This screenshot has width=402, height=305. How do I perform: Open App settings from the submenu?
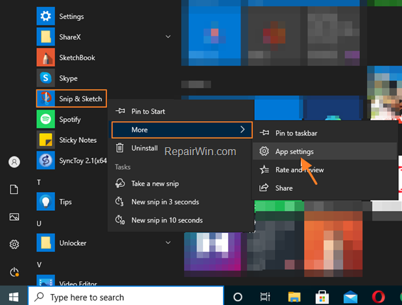pos(325,151)
